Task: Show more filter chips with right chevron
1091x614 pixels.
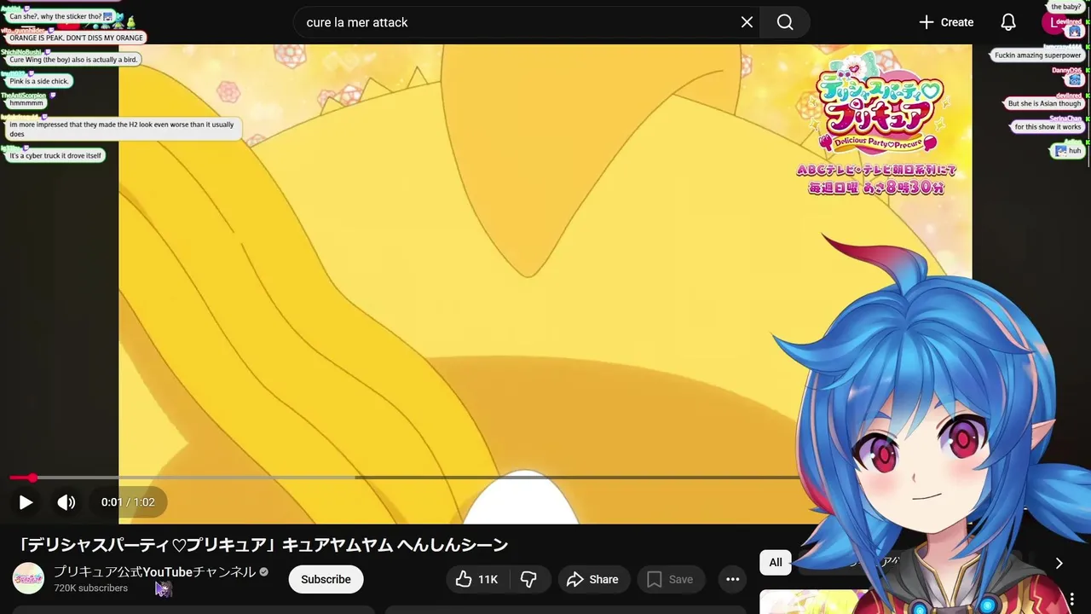Action: (1059, 563)
